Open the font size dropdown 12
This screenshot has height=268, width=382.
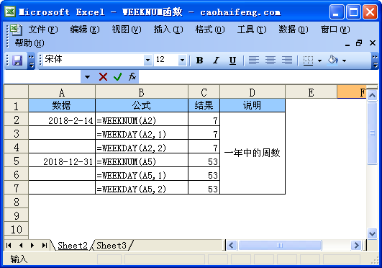point(182,61)
